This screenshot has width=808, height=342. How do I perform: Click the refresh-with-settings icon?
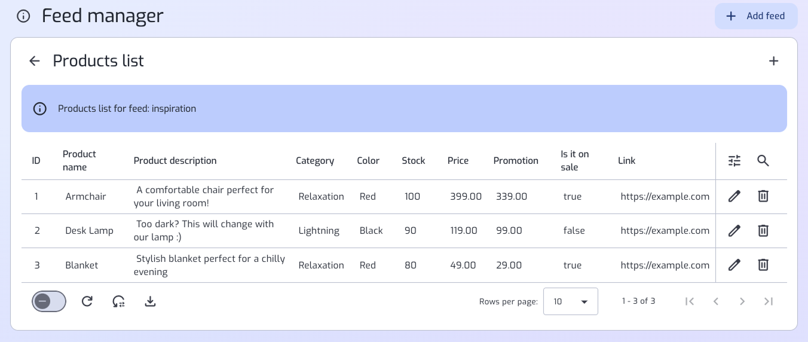pos(119,301)
